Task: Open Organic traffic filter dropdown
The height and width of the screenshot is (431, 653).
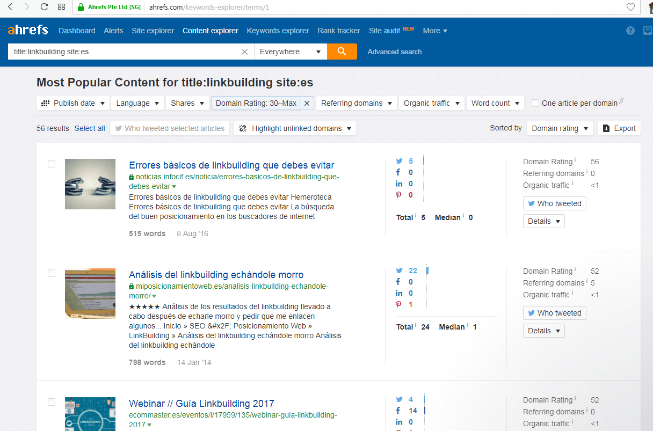Action: click(x=432, y=103)
